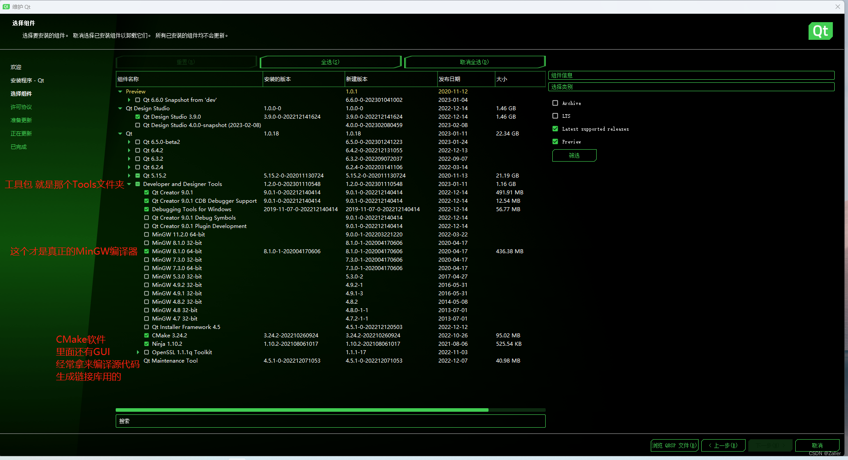Expand the Qt 6.5.0-beta2 node
Viewport: 848px width, 460px height.
129,142
